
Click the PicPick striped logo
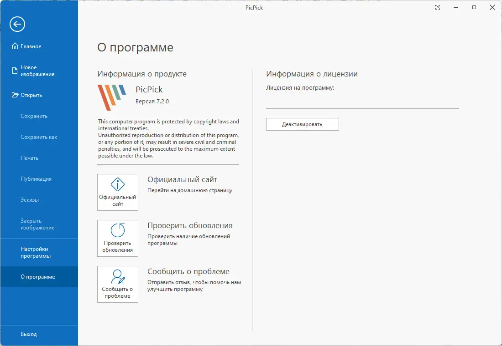coord(112,97)
